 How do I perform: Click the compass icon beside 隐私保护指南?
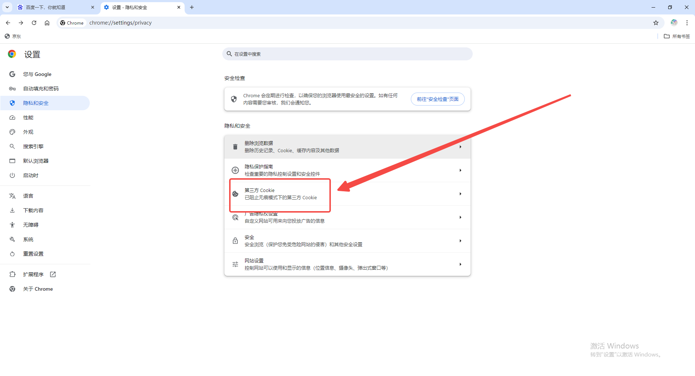(235, 170)
